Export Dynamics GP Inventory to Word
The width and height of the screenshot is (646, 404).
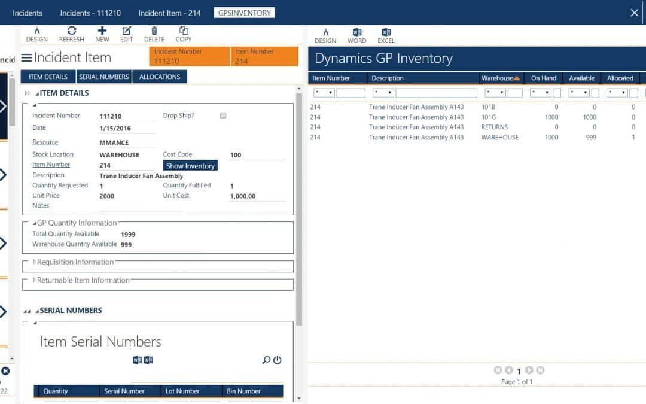pyautogui.click(x=356, y=34)
